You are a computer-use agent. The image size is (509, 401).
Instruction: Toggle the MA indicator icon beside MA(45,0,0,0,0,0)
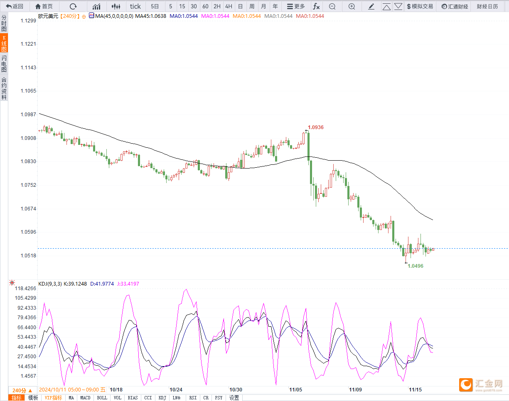(91, 15)
